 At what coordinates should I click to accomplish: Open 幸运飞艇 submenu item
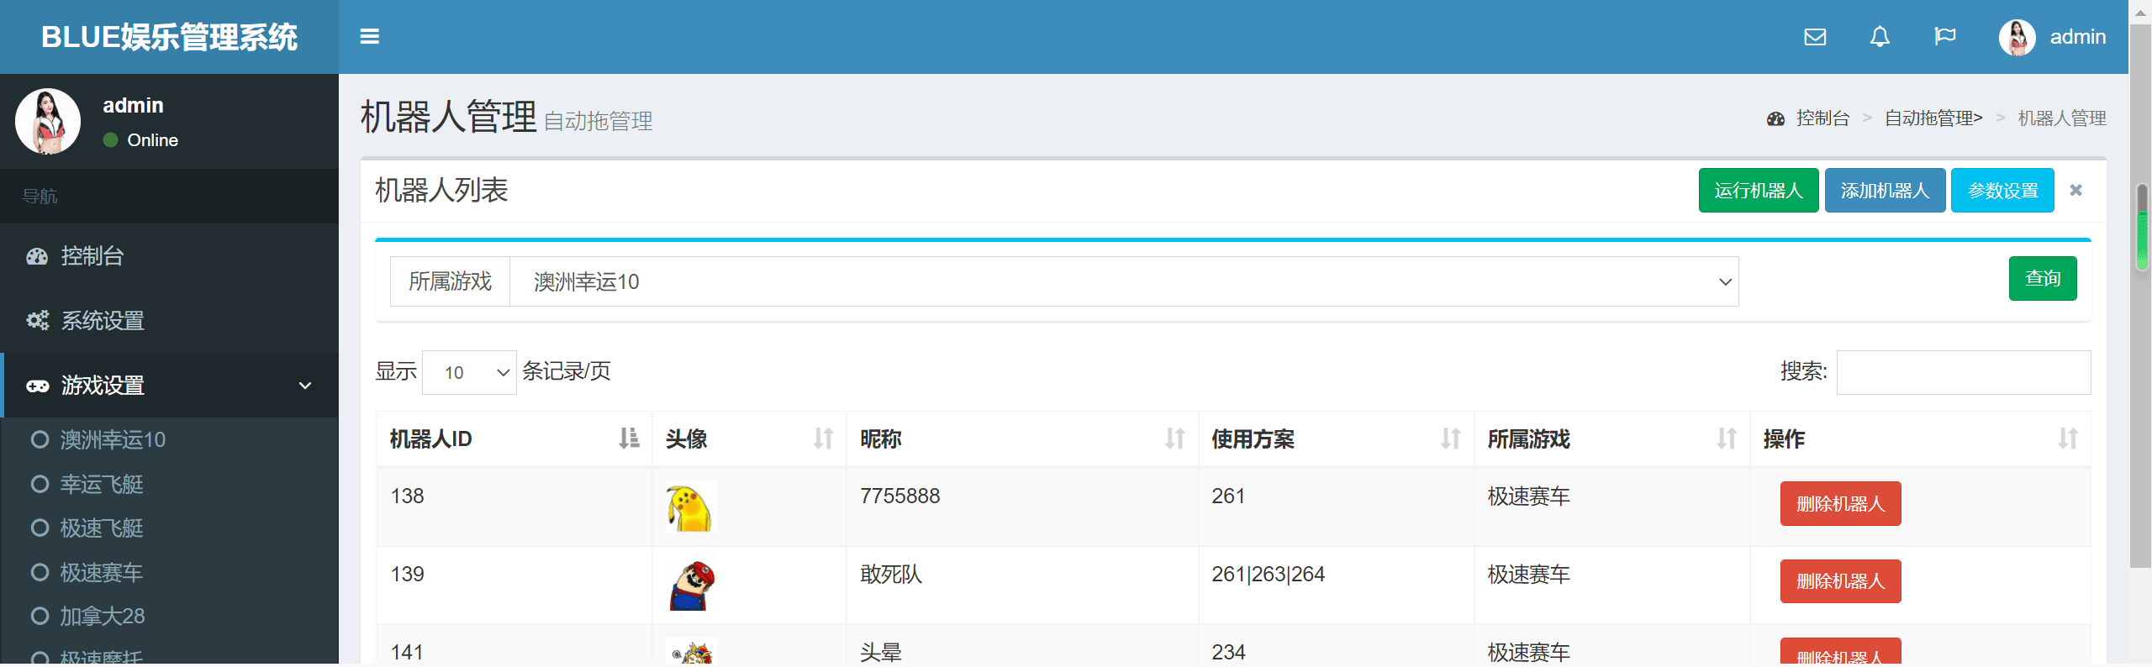[102, 484]
